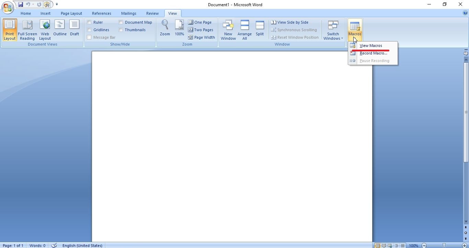
Task: Select Full Screen Reading view
Action: tap(27, 30)
